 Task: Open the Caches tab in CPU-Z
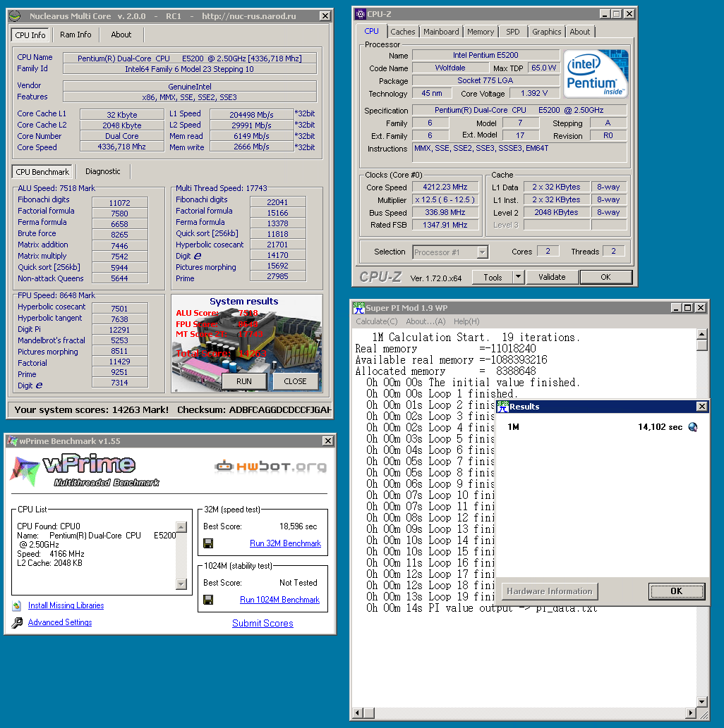coord(403,32)
